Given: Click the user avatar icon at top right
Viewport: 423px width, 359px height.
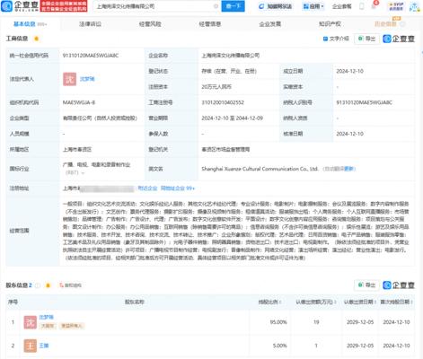Looking at the screenshot, I should [415, 6].
